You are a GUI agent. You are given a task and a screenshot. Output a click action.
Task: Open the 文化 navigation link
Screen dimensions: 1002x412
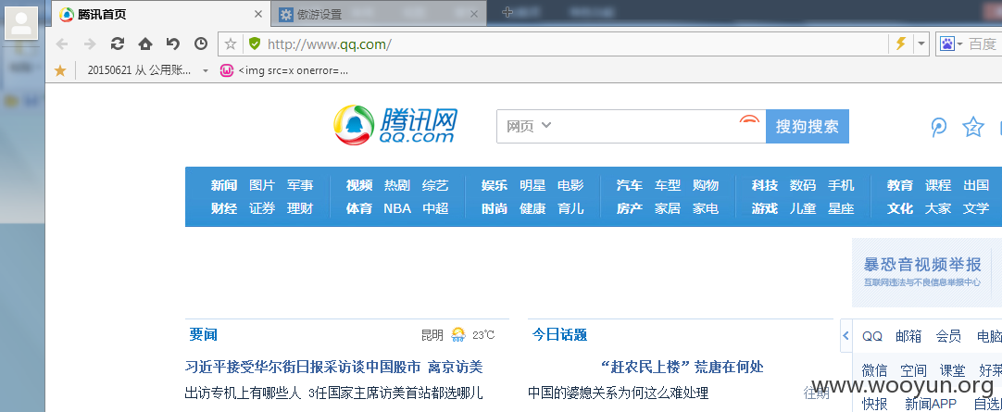(900, 208)
